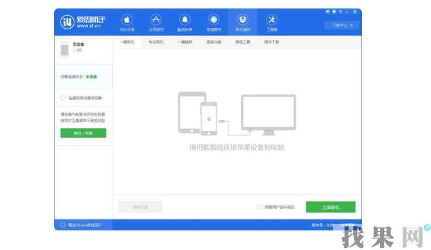
Task: Click the green 立即刷机 flash now button
Action: pyautogui.click(x=331, y=207)
